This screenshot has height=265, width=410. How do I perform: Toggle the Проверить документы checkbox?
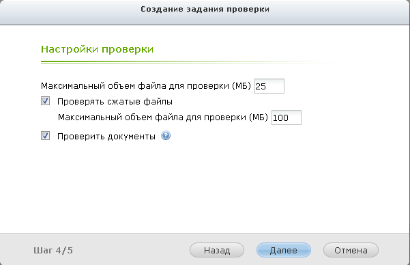(45, 136)
